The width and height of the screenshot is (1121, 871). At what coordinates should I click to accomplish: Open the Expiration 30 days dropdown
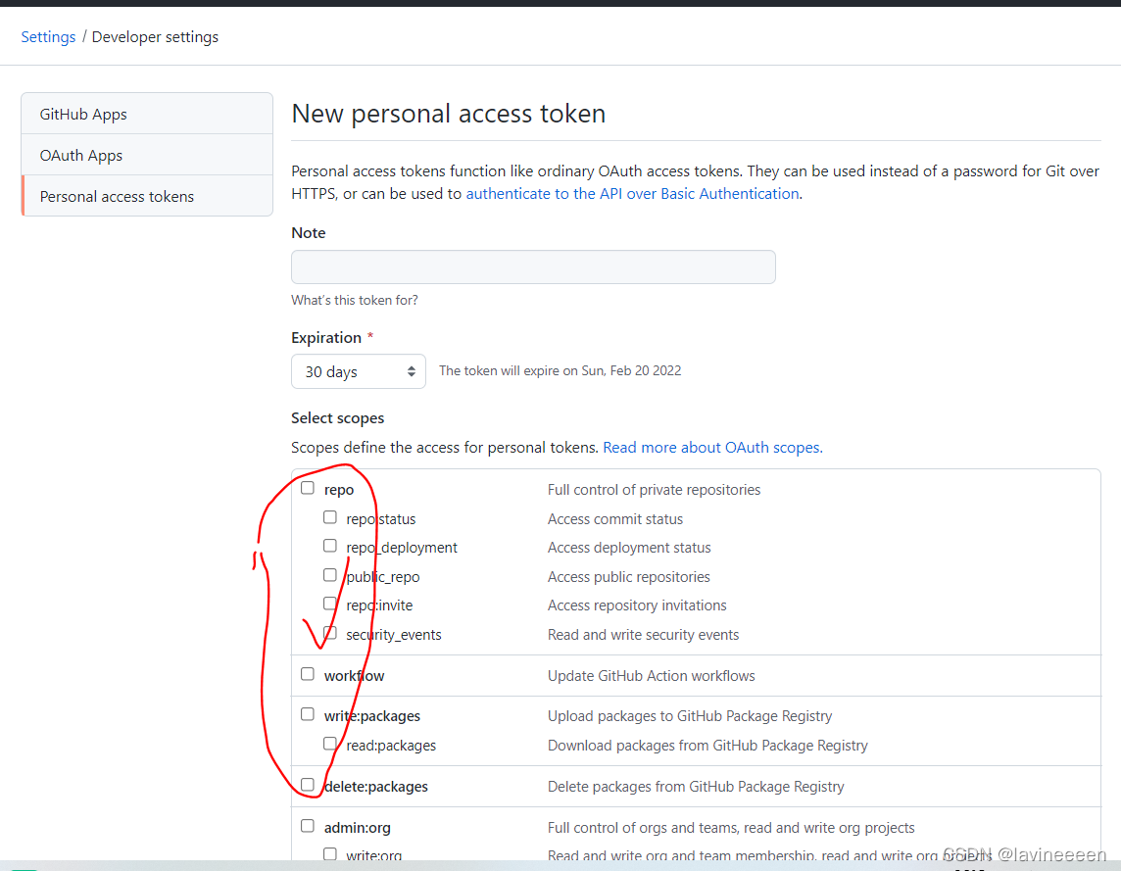pos(359,371)
